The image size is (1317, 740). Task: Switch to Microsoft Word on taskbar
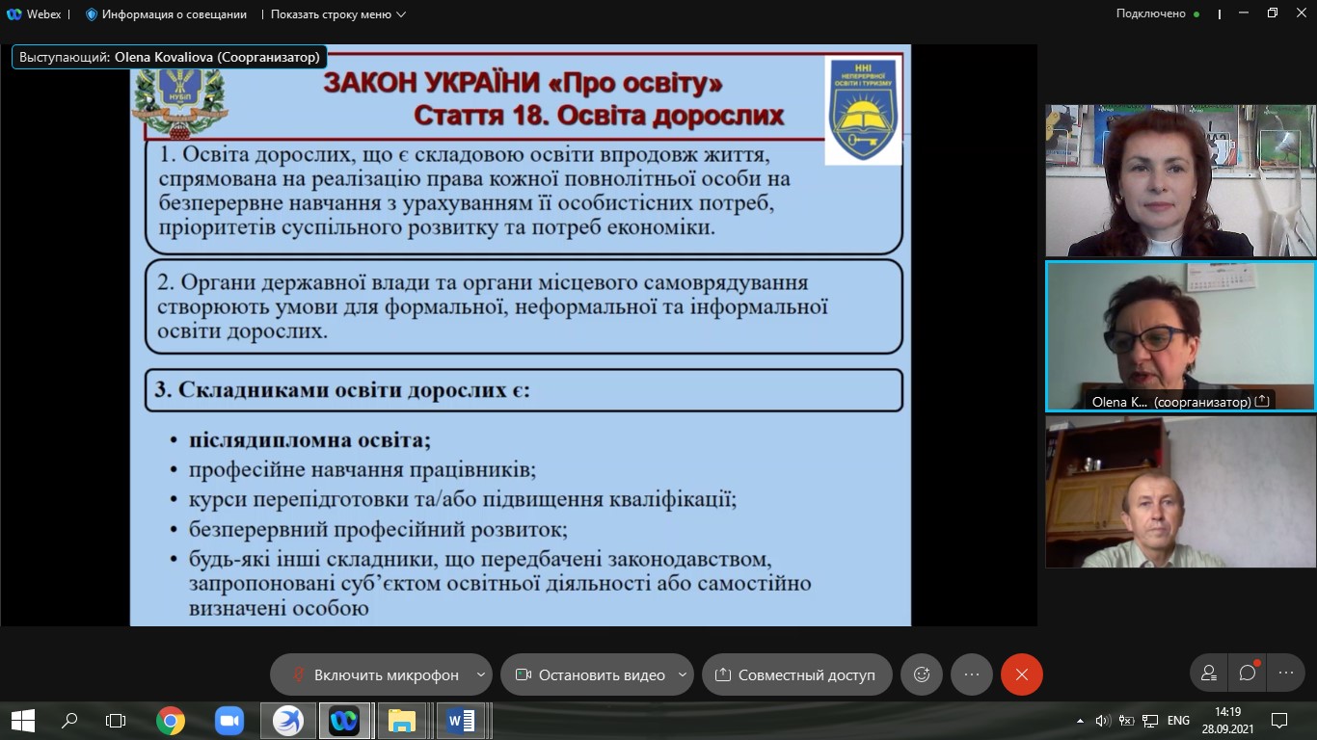461,720
